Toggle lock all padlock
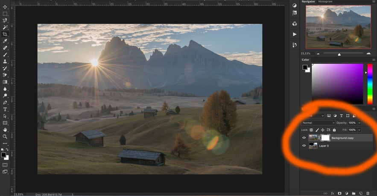Image resolution: width=377 pixels, height=196 pixels. coord(334,130)
